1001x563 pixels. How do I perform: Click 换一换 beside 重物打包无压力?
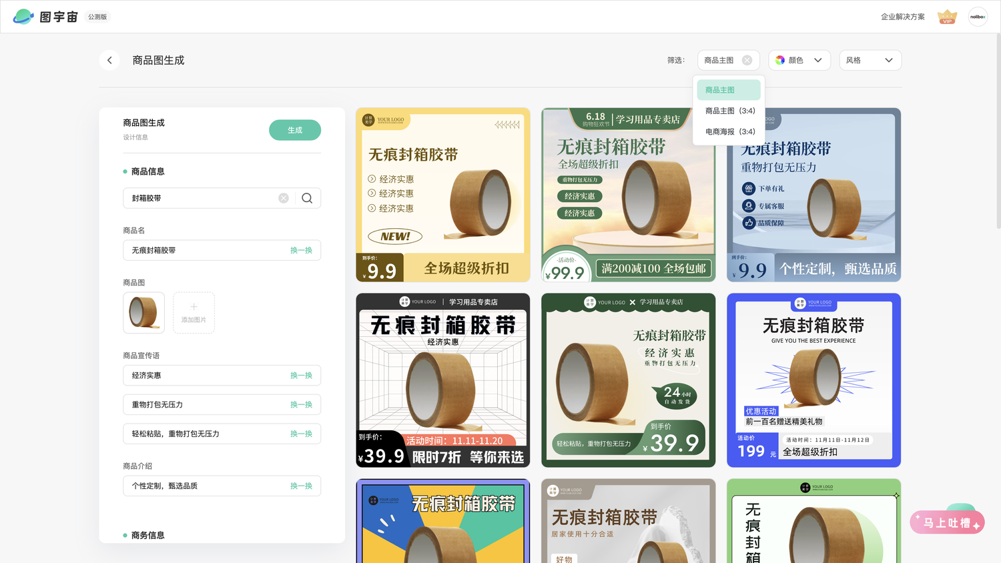click(x=301, y=405)
